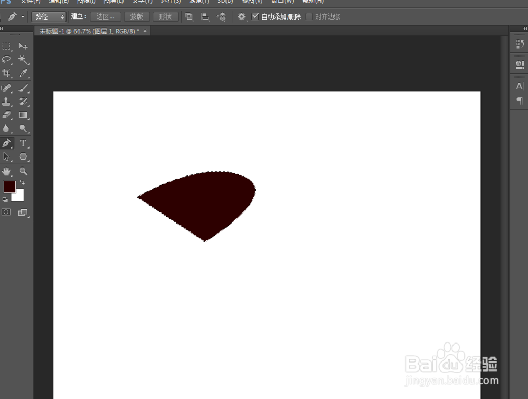
Task: Select the Rectangular Marquee tool
Action: tap(6, 46)
